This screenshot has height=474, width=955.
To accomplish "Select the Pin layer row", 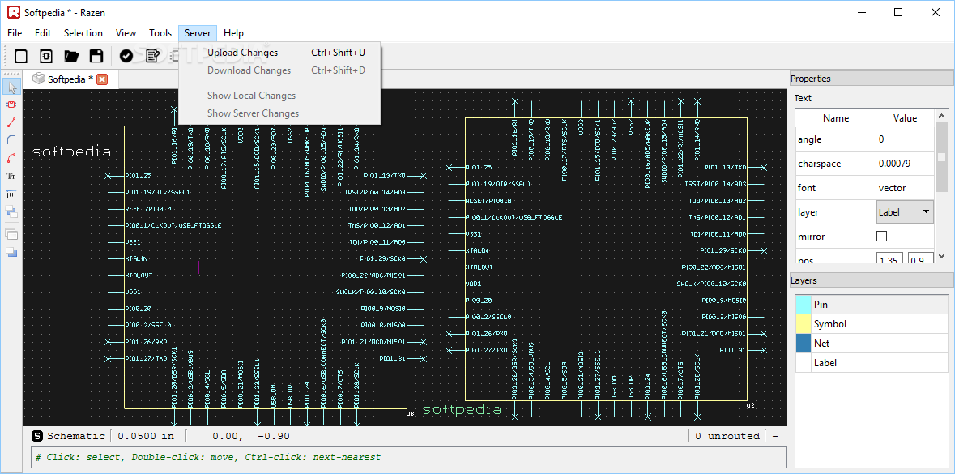I will pos(872,304).
